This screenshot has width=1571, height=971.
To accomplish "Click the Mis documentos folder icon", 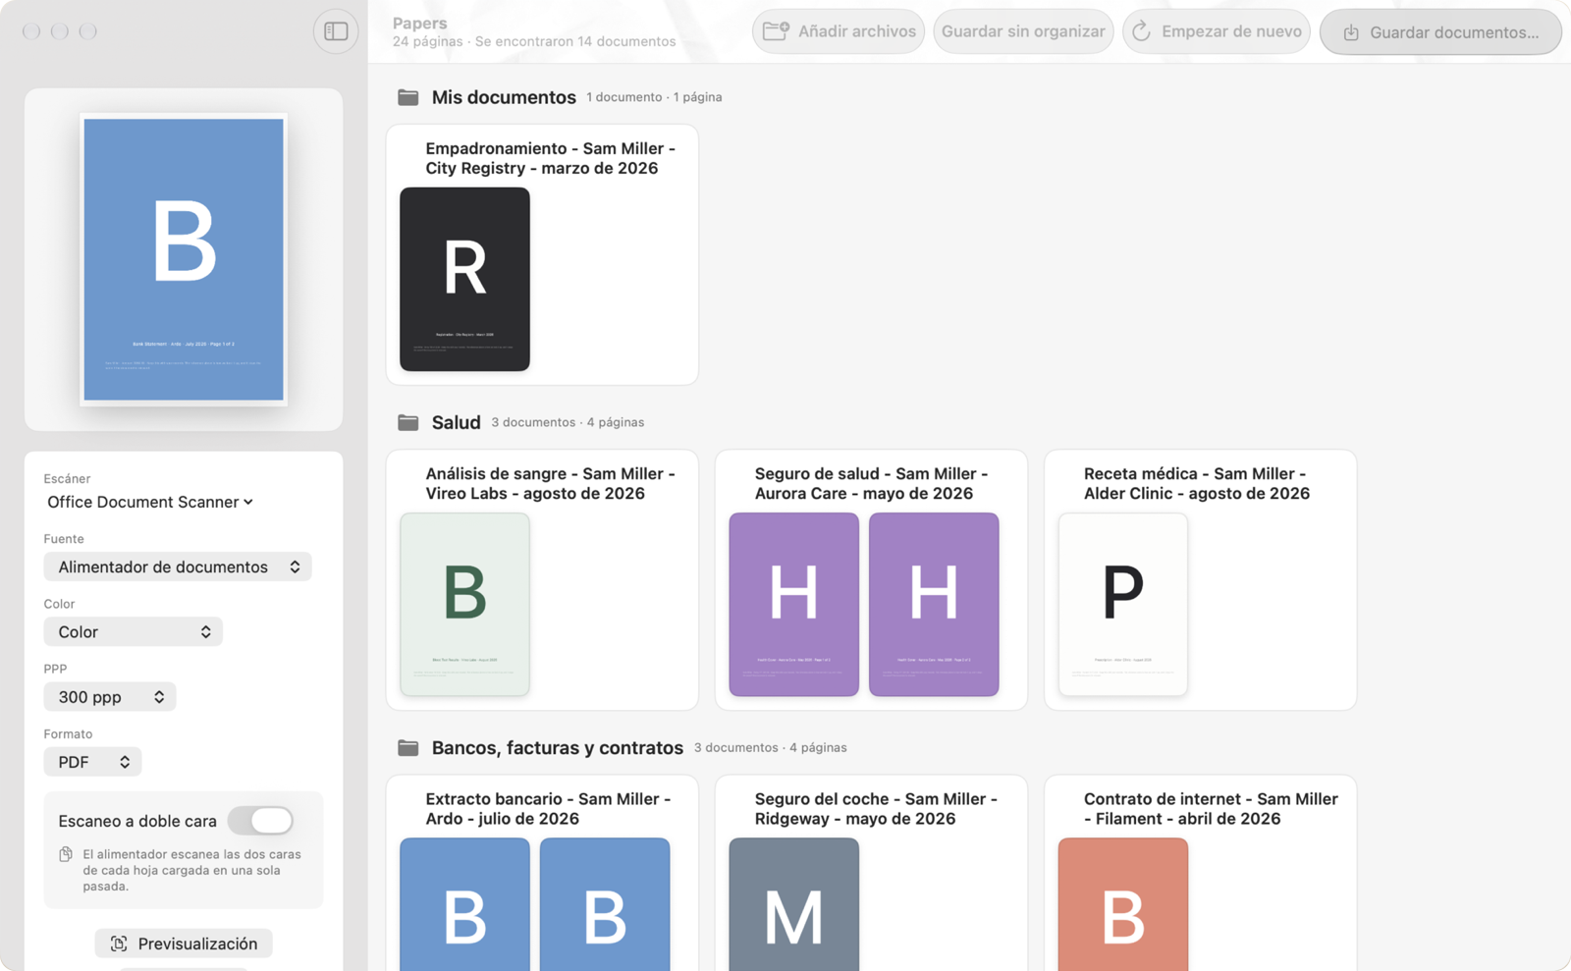I will click(x=408, y=97).
